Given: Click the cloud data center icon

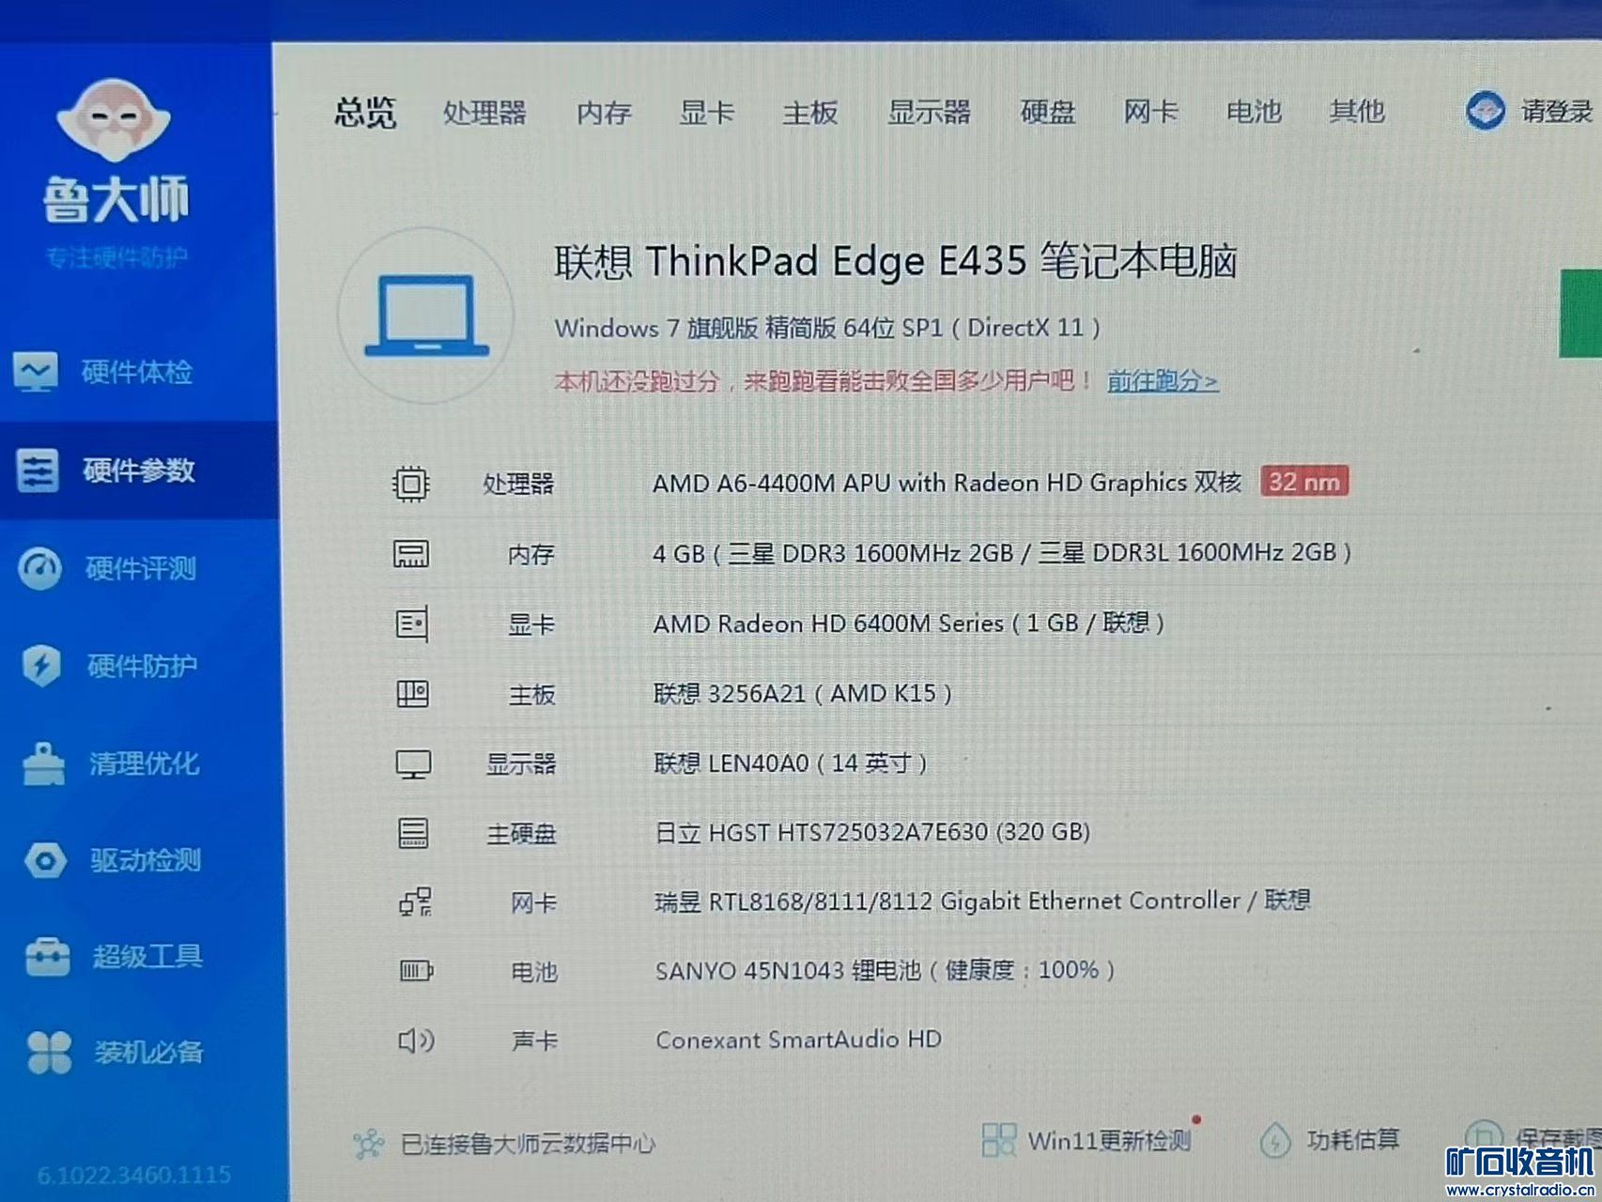Looking at the screenshot, I should [x=368, y=1143].
